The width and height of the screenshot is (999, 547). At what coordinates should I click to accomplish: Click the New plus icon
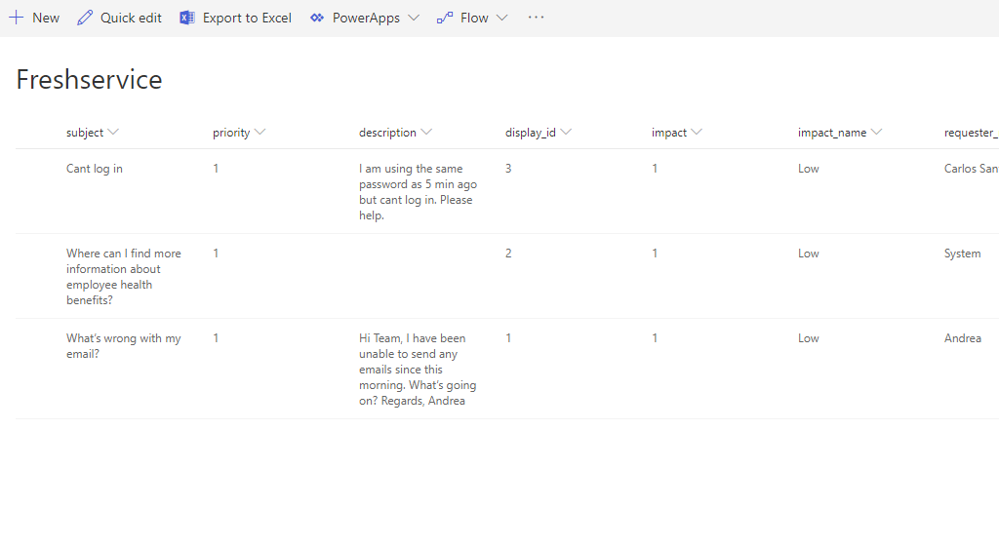16,18
